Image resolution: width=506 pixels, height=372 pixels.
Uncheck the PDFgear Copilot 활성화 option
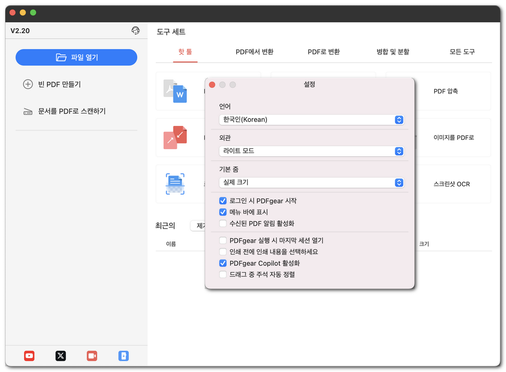pos(223,263)
